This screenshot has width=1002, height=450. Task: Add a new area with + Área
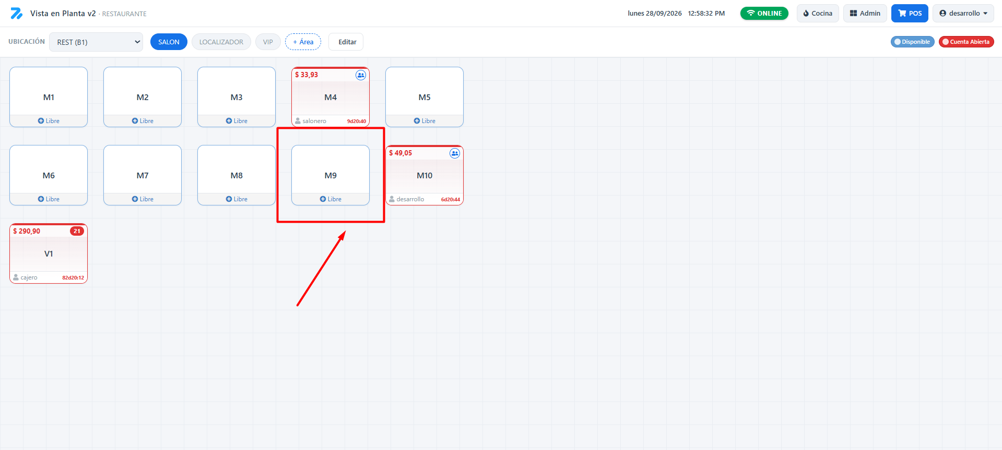(x=303, y=42)
